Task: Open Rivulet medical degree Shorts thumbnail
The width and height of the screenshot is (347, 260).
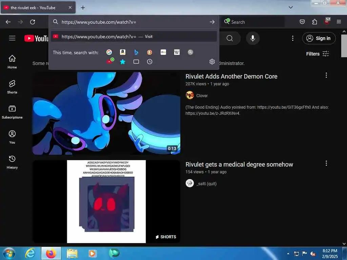Action: [106, 201]
